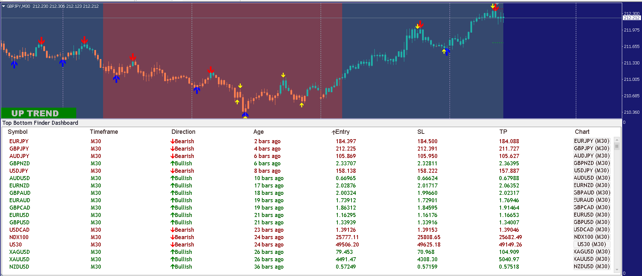Image resolution: width=642 pixels, height=276 pixels.
Task: Select the GBPJPY symbol row
Action: (x=19, y=149)
